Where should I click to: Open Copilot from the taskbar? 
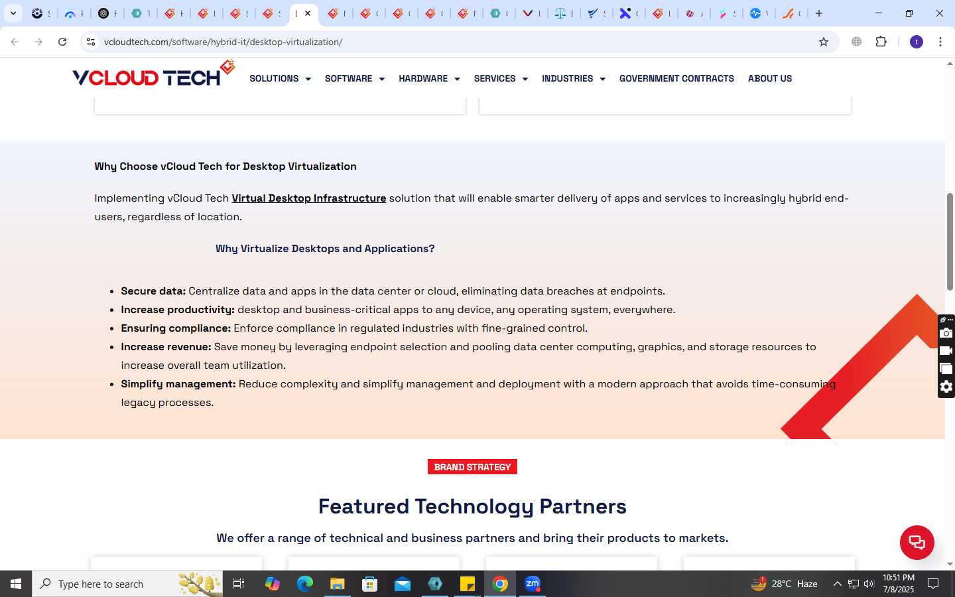coord(272,584)
